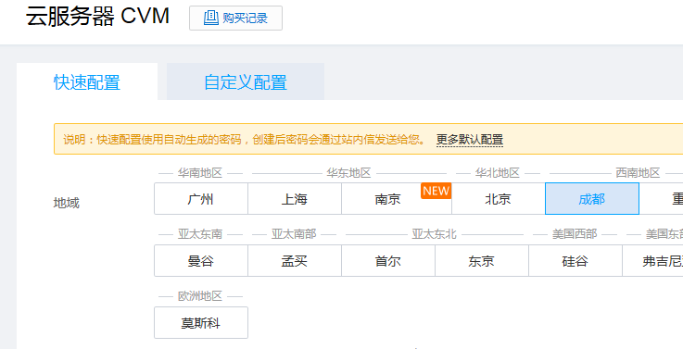Select the 东京 region

[x=482, y=261]
